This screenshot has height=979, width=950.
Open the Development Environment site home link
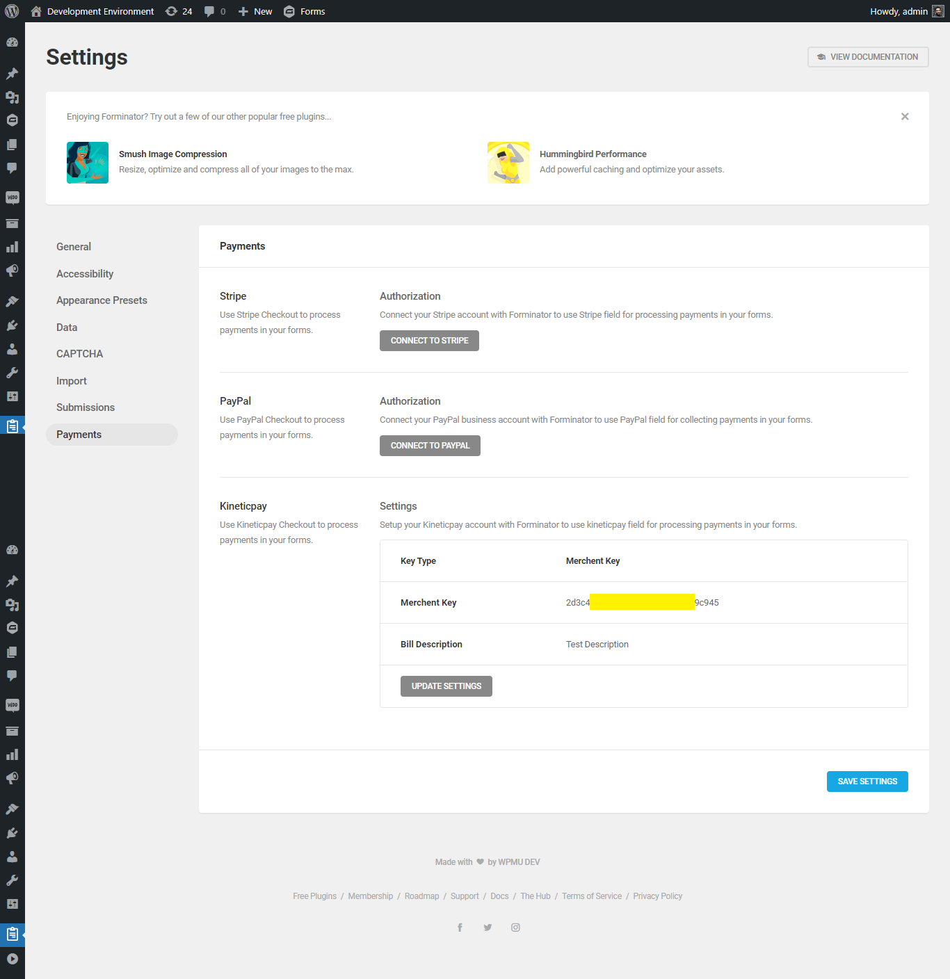point(92,11)
